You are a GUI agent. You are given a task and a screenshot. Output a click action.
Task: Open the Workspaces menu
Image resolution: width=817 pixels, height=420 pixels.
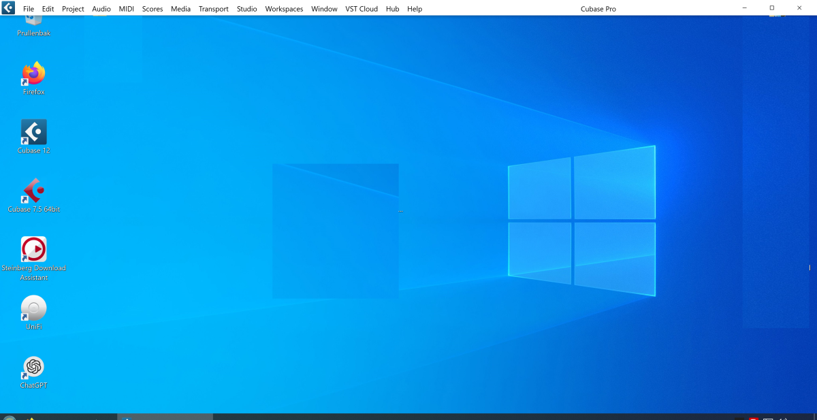pyautogui.click(x=284, y=9)
